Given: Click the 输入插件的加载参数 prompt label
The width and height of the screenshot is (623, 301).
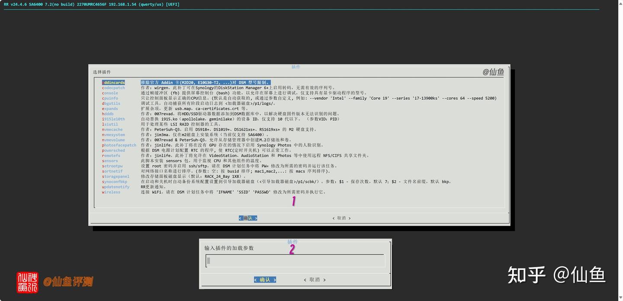Looking at the screenshot, I should [229, 248].
